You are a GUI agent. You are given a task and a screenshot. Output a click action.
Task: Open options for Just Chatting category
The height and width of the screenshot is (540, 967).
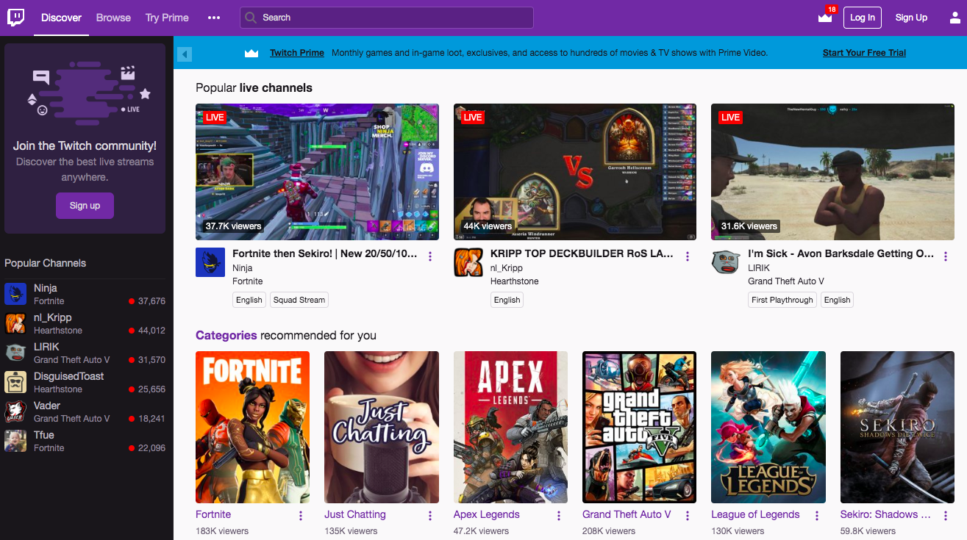[x=429, y=516]
